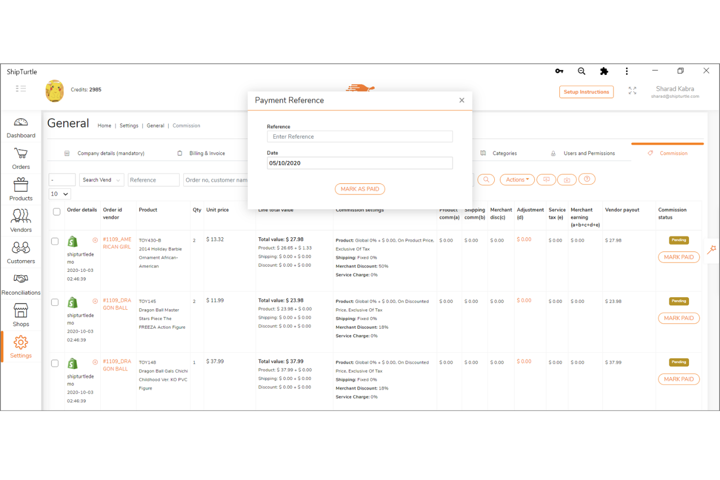Click MARK AS PAID in the Payment Reference dialog
The image size is (720, 480).
pyautogui.click(x=360, y=189)
